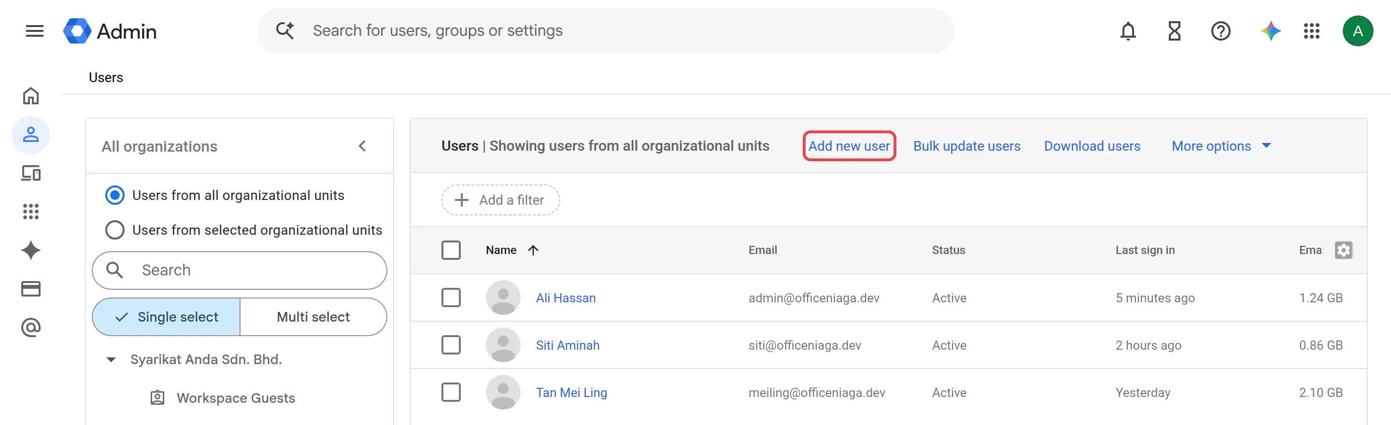Open the notifications bell
This screenshot has height=425, width=1391.
(x=1128, y=31)
